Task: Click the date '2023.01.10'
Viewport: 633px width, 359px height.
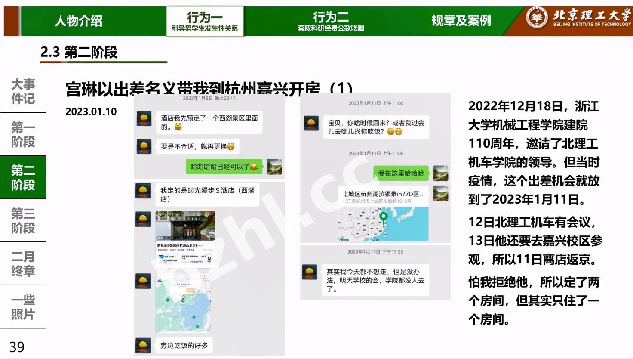Action: pyautogui.click(x=91, y=111)
